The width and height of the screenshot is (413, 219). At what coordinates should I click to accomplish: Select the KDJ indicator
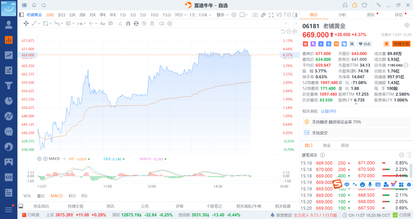coord(72,196)
